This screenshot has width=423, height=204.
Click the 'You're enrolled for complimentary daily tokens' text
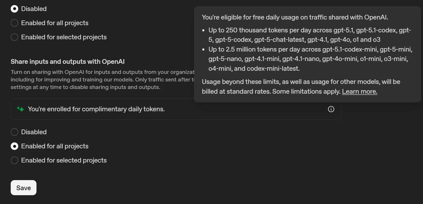pos(96,109)
